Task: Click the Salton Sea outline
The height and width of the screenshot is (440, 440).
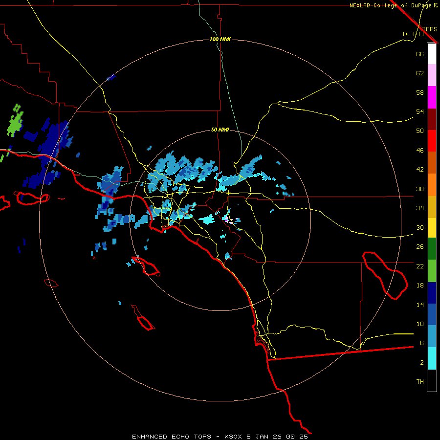Action: [x=385, y=276]
